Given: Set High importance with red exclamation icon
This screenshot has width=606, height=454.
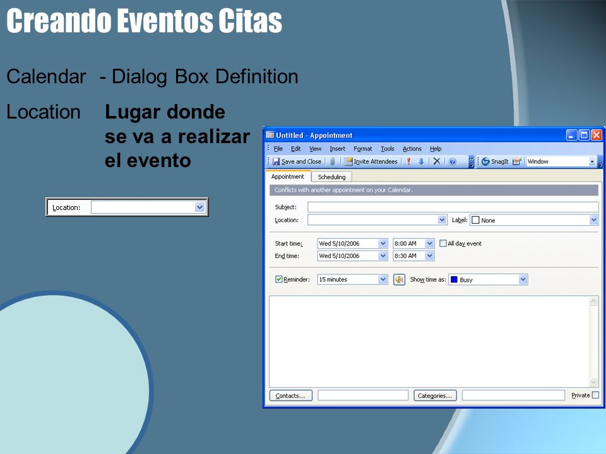Looking at the screenshot, I should 408,161.
